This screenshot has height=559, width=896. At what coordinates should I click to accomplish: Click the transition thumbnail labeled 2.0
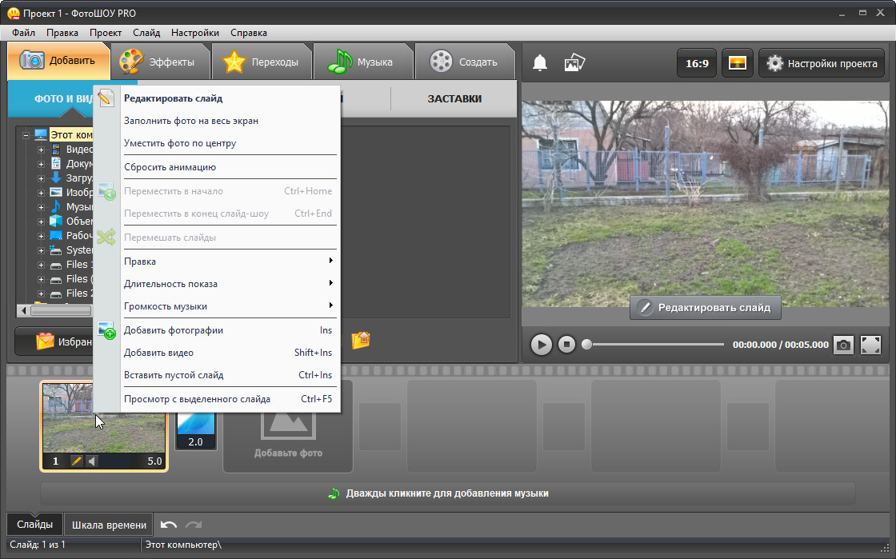coord(196,430)
